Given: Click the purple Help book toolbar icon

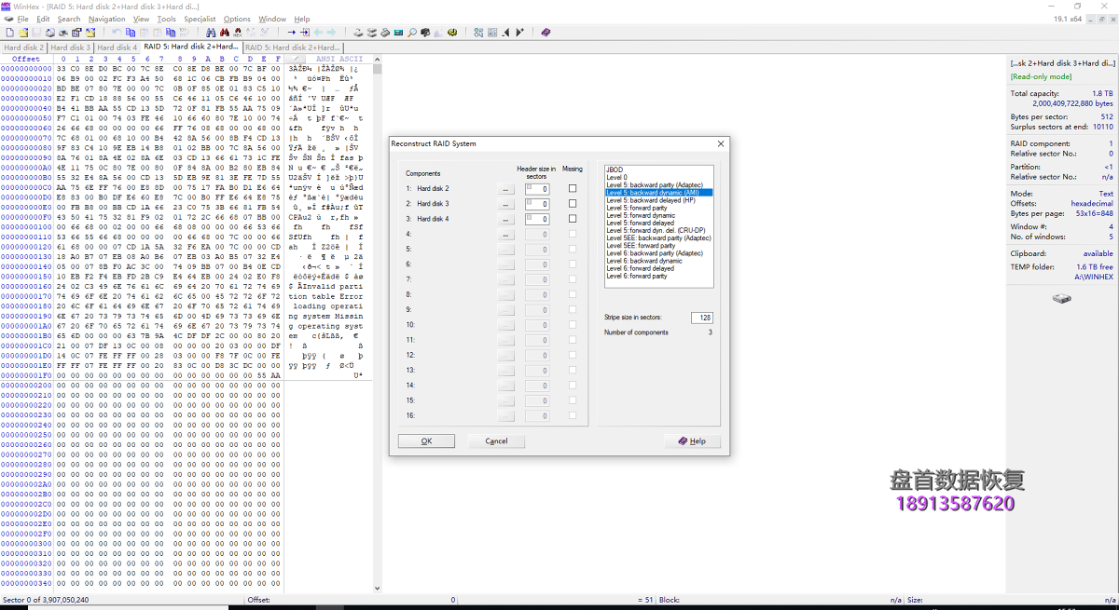Looking at the screenshot, I should (546, 33).
